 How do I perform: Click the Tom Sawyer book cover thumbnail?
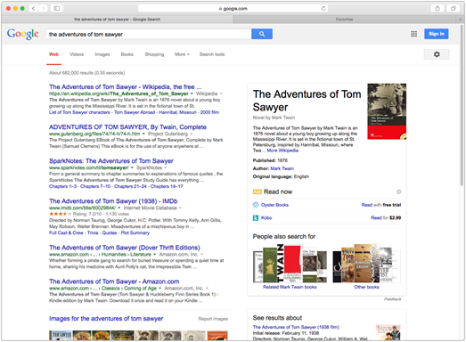point(387,111)
